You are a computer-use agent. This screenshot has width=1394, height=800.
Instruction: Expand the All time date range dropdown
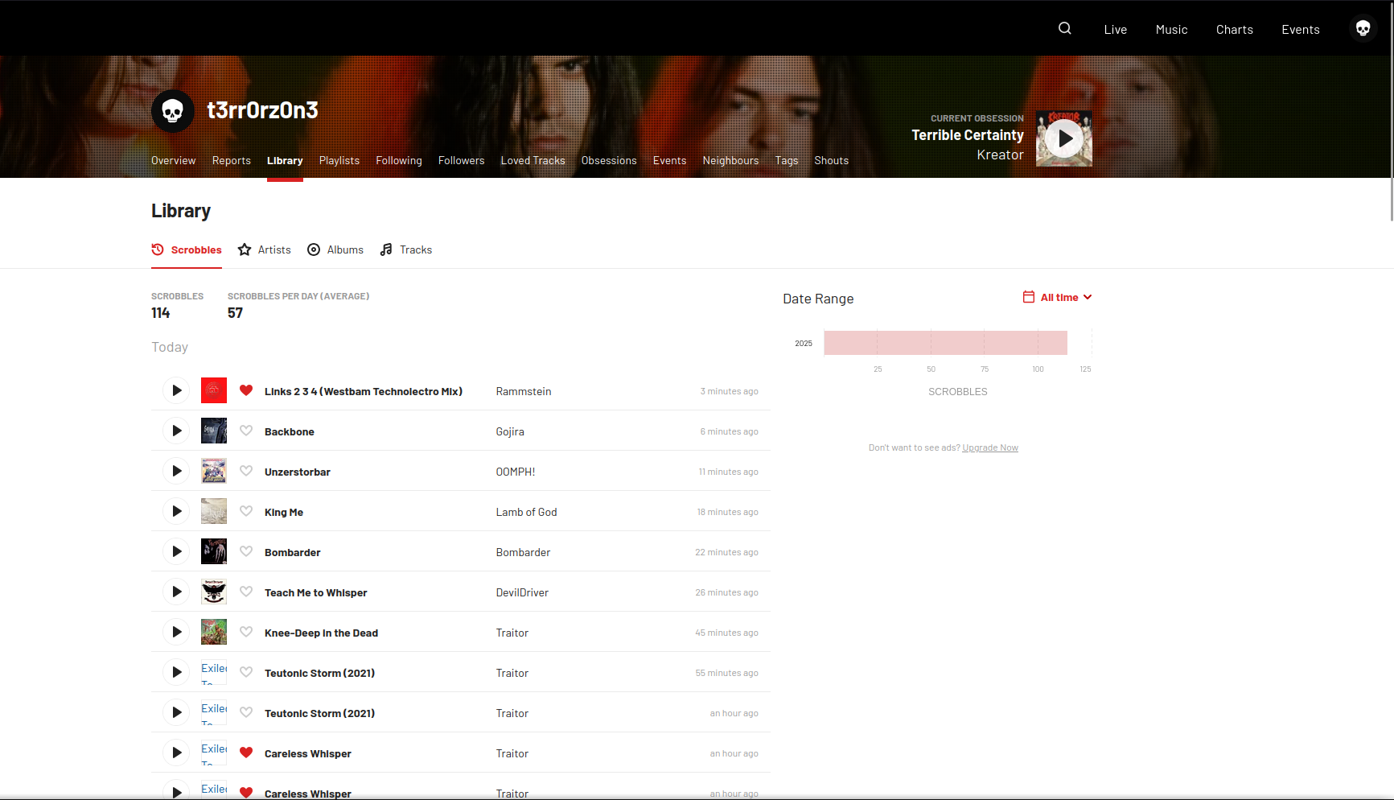pos(1066,298)
